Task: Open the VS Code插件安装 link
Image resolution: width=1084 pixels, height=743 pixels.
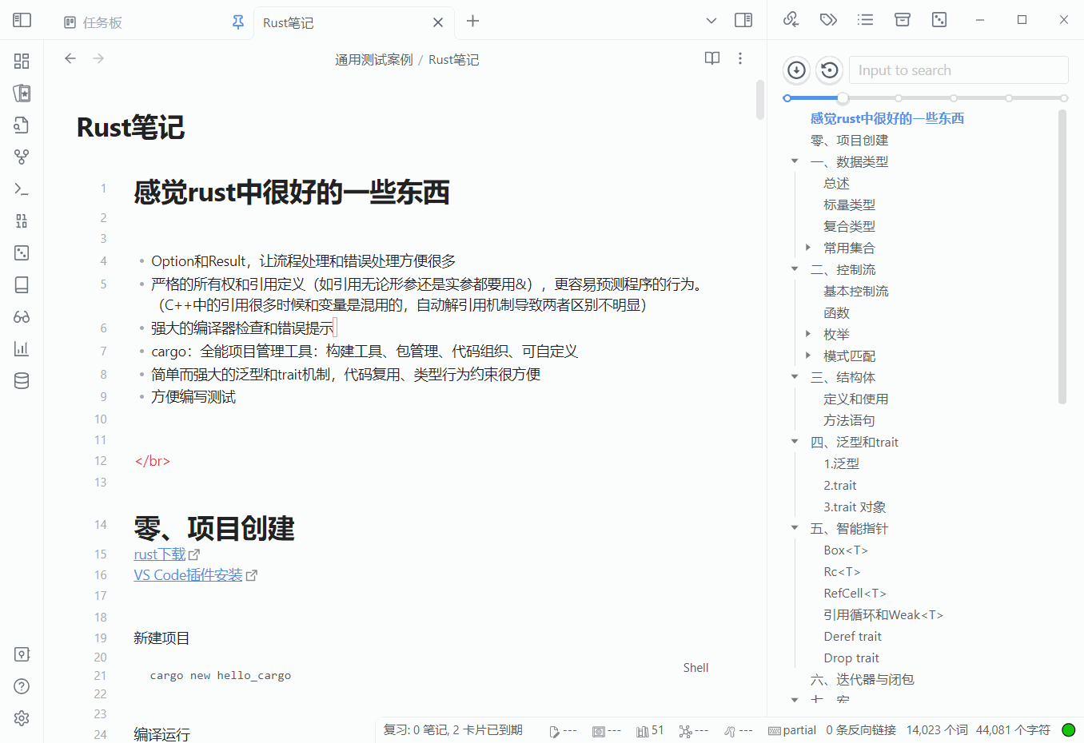Action: pos(188,574)
